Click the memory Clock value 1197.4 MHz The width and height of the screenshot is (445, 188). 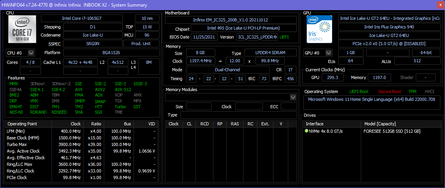(200, 61)
